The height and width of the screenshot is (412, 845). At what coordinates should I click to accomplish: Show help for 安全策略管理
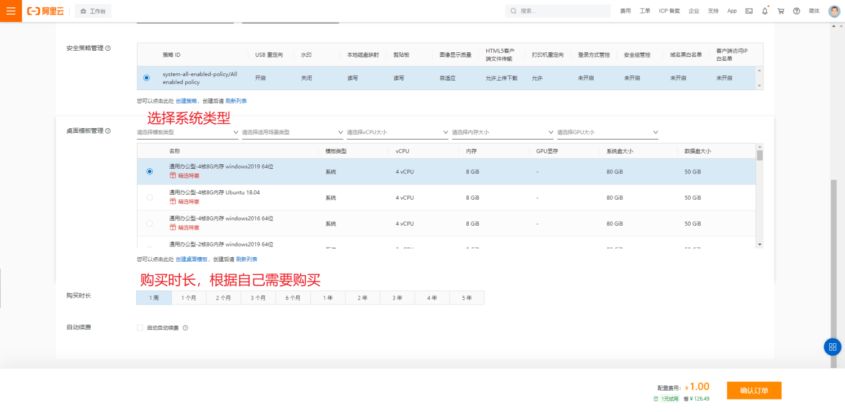(x=108, y=48)
